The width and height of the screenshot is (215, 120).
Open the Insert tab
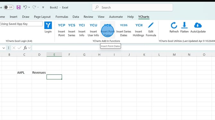coord(13,17)
